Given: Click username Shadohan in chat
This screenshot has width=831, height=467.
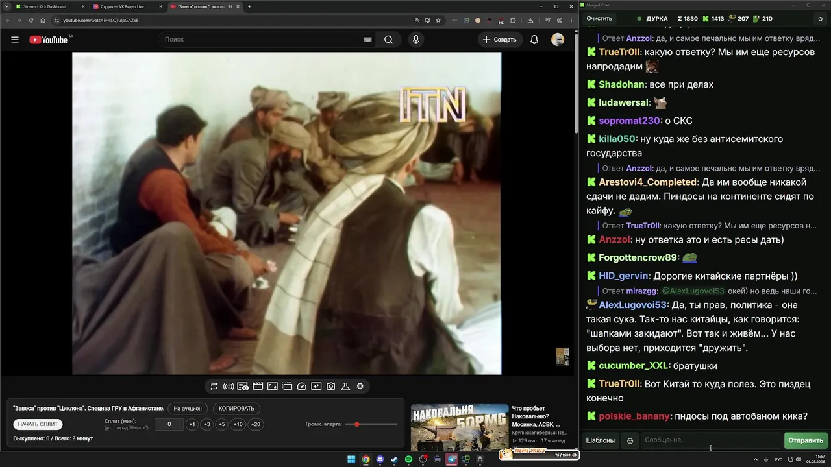Looking at the screenshot, I should (x=621, y=84).
